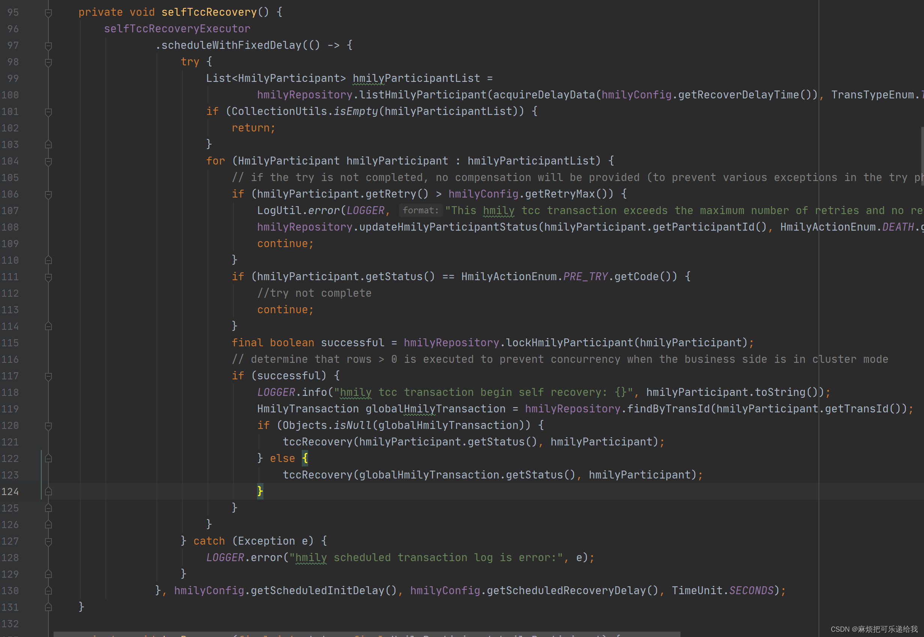Click getScheduledRecoveryDelay on line 130
This screenshot has width=924, height=637.
(566, 591)
